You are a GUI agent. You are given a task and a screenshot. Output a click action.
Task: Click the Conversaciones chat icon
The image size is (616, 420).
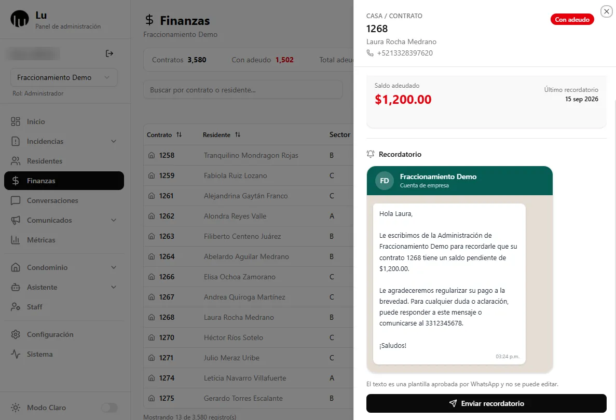point(16,200)
